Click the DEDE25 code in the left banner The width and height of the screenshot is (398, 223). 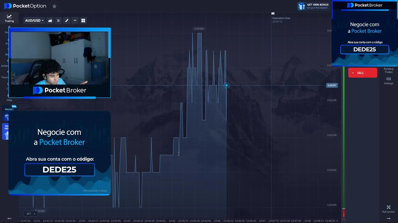(59, 170)
